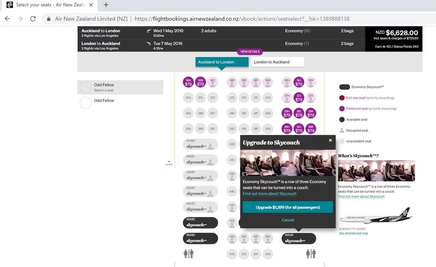Click the London to Auckland itinerary row
The height and width of the screenshot is (267, 436).
(221, 45)
